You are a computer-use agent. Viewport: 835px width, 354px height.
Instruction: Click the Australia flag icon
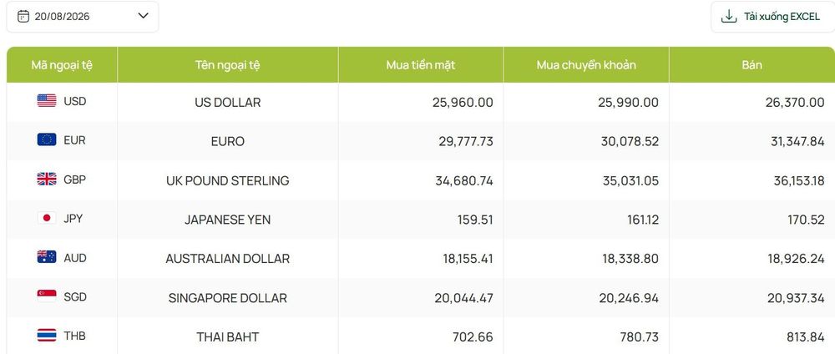pyautogui.click(x=47, y=257)
